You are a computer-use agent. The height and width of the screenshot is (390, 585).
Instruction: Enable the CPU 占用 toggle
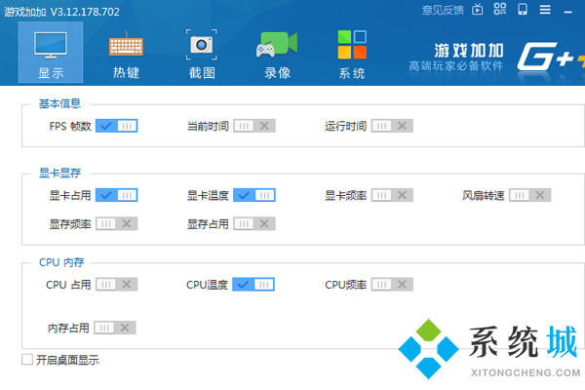click(116, 285)
